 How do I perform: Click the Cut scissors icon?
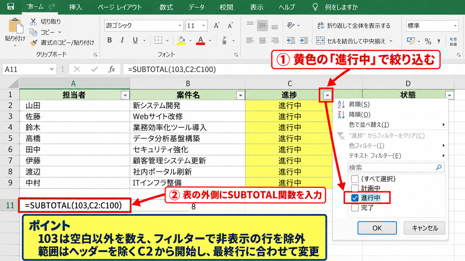click(33, 21)
